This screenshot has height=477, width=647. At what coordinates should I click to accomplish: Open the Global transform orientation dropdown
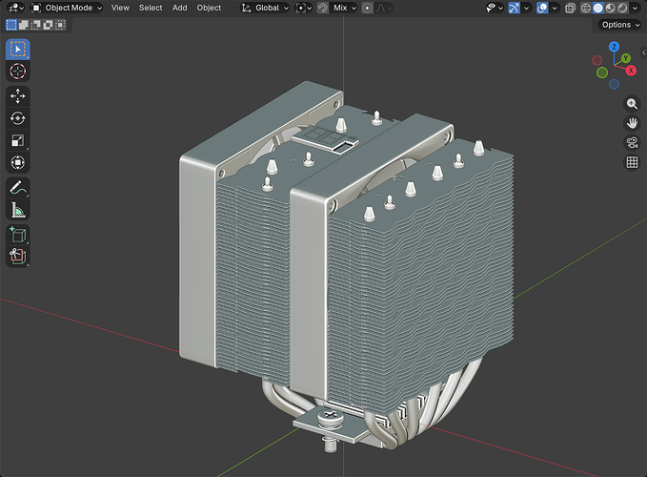[x=265, y=8]
